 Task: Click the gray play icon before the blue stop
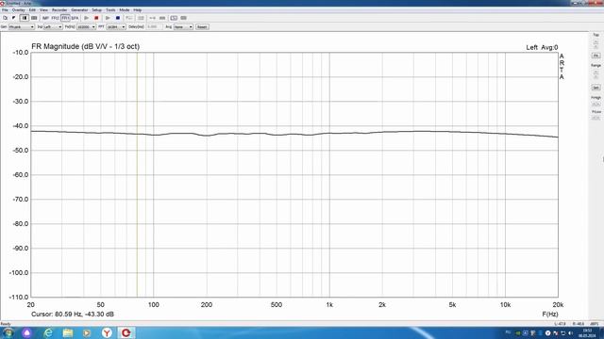(108, 18)
